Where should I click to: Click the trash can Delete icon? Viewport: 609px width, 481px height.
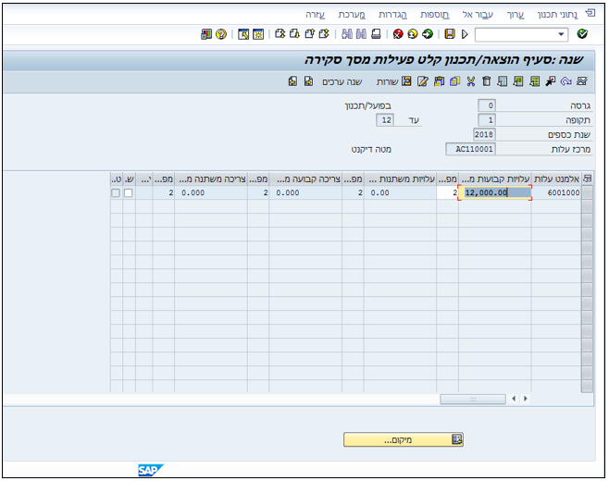tap(486, 81)
